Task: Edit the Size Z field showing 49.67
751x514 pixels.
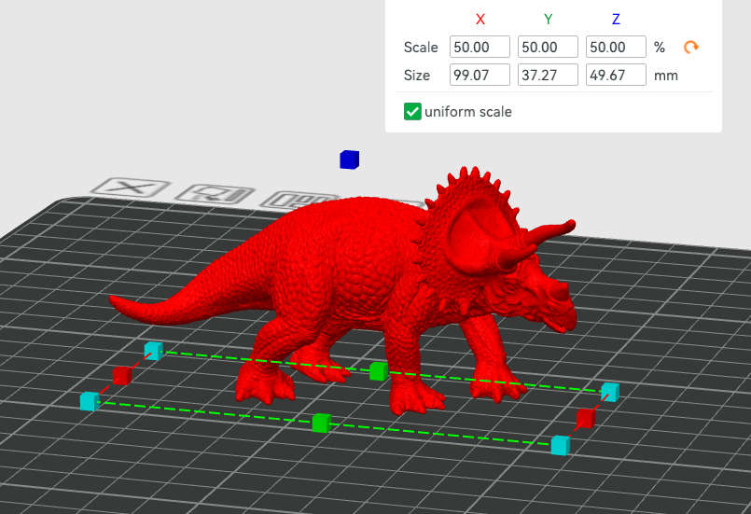Action: 616,76
